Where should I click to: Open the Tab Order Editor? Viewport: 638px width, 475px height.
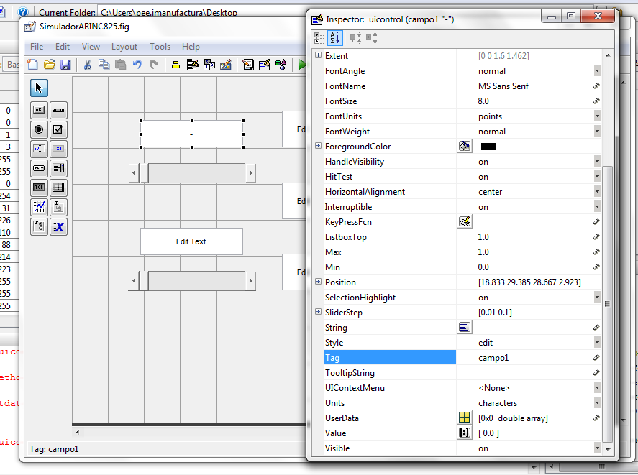click(x=209, y=65)
